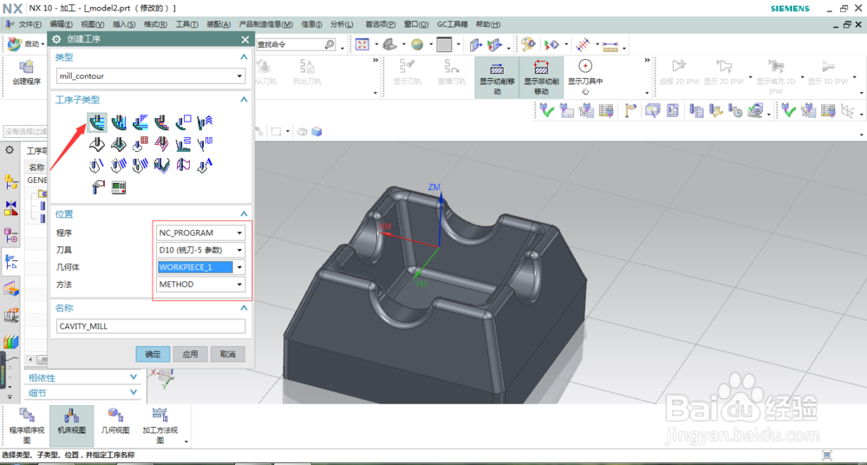Select the ZLEVEL_CORNER subtype icon
Viewport: 867px width, 465px height.
coord(205,121)
